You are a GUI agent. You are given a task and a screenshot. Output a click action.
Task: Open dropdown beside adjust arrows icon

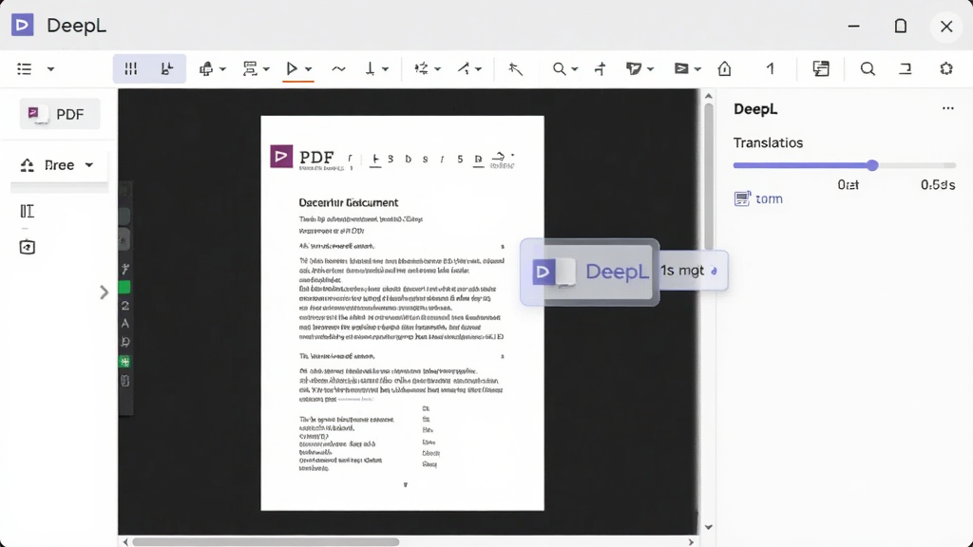click(437, 69)
